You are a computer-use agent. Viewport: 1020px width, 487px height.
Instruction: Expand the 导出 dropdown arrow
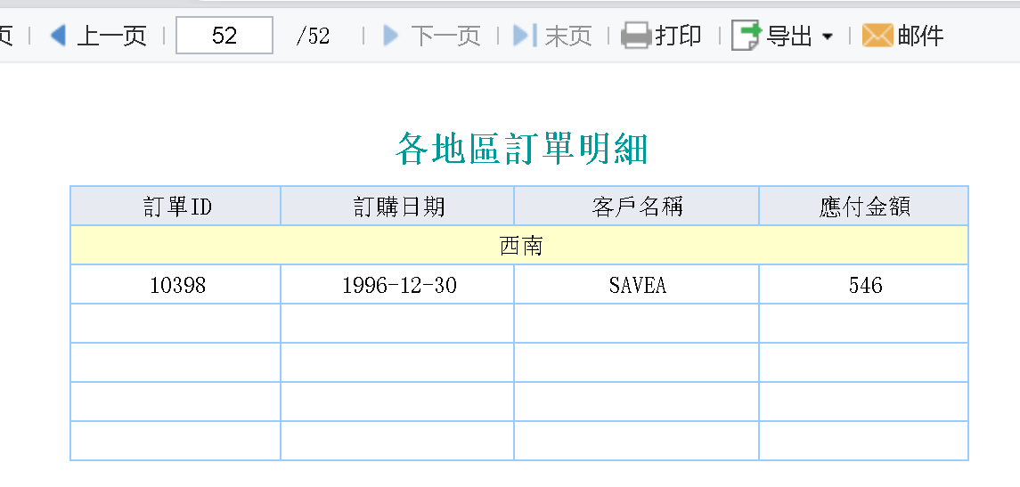coord(828,37)
